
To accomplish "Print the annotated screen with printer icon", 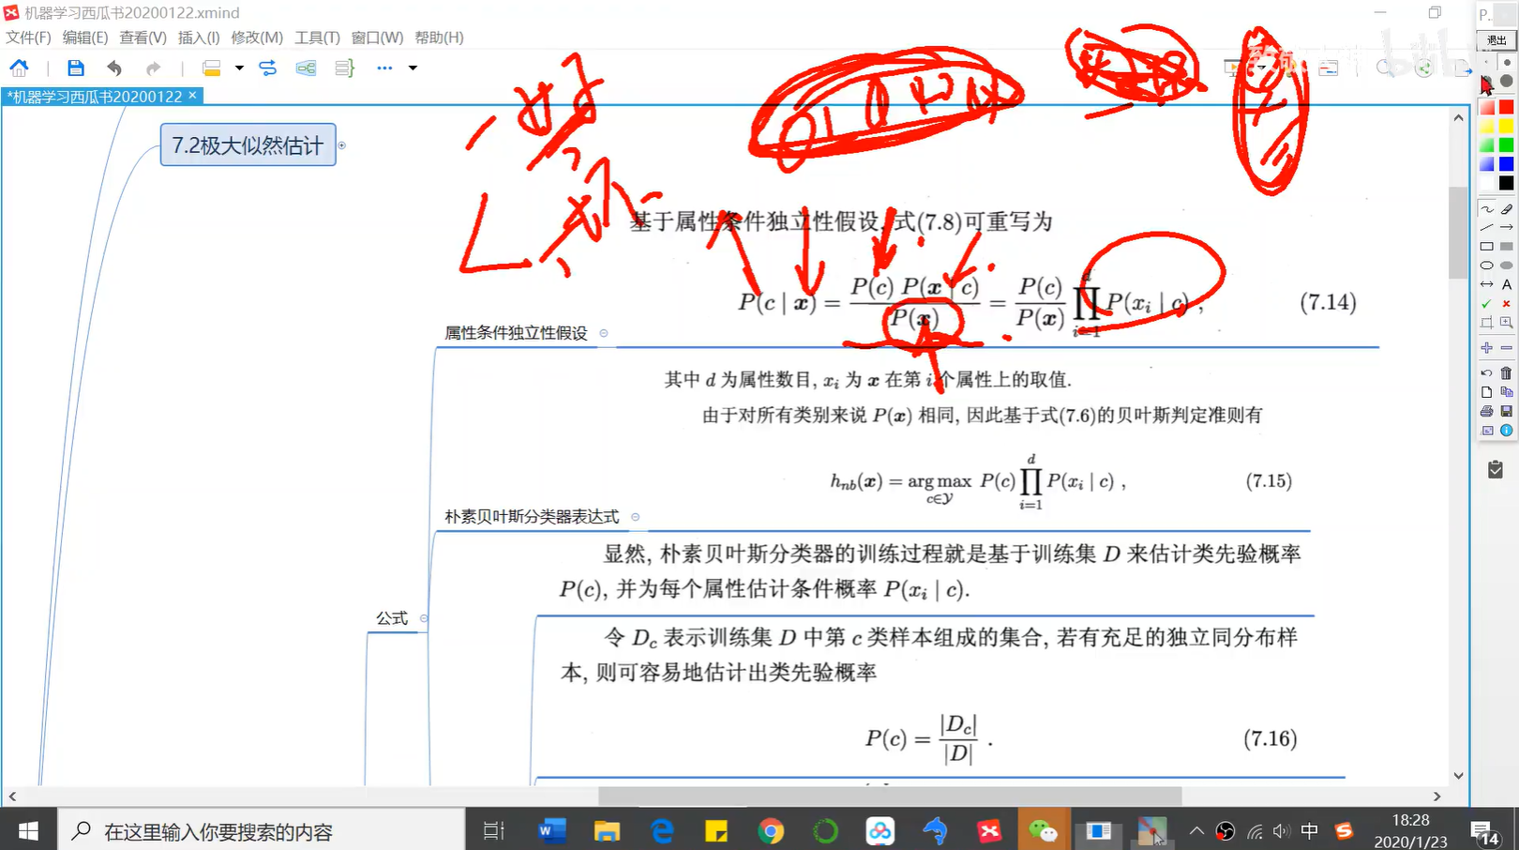I will pos(1487,411).
